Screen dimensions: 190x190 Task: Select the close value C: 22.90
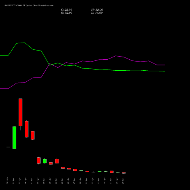[66, 10]
